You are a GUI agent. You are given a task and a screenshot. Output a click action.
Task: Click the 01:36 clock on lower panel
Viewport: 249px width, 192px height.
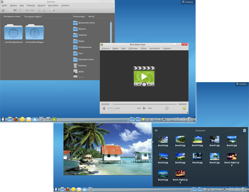point(234,189)
